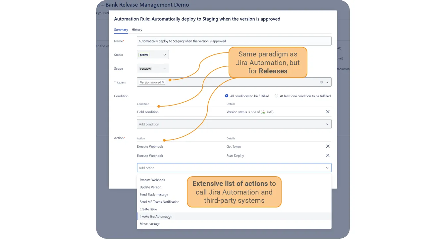Clear all triggers using the clear icon

[321, 82]
